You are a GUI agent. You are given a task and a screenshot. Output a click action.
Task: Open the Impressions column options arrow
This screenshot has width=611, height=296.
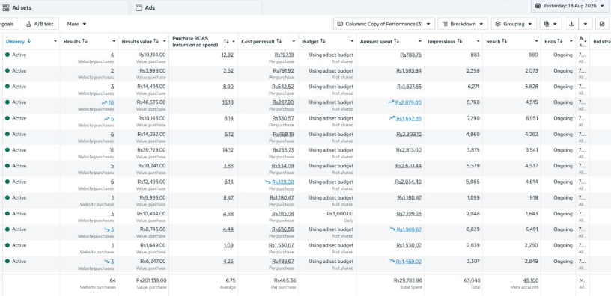[x=478, y=41]
